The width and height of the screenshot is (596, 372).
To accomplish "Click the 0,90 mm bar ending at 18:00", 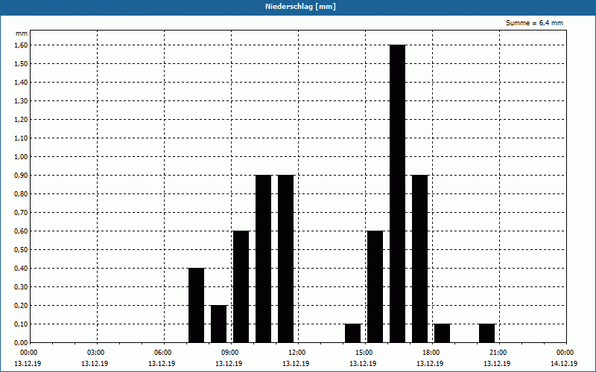I will pyautogui.click(x=420, y=259).
